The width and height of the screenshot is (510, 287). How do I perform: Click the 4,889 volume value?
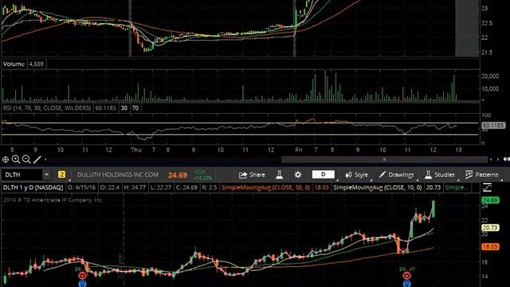[36, 64]
